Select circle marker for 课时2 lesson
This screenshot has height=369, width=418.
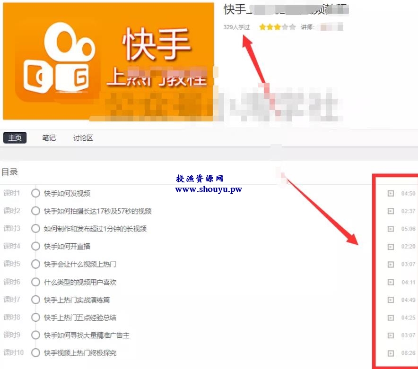35,211
